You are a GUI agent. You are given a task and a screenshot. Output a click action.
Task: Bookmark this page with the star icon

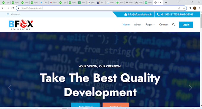[184, 8]
